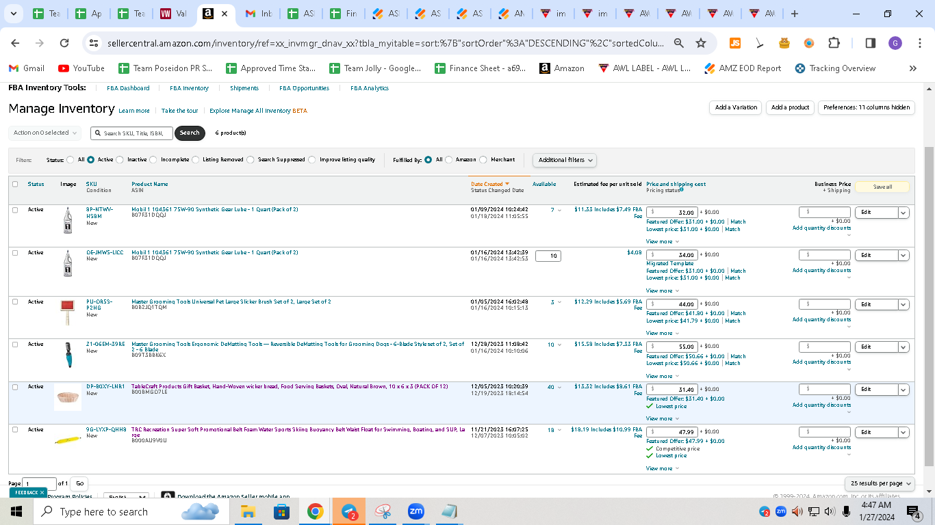Screen dimensions: 935x525
Task: Expand the Additional filters dropdown
Action: [564, 160]
